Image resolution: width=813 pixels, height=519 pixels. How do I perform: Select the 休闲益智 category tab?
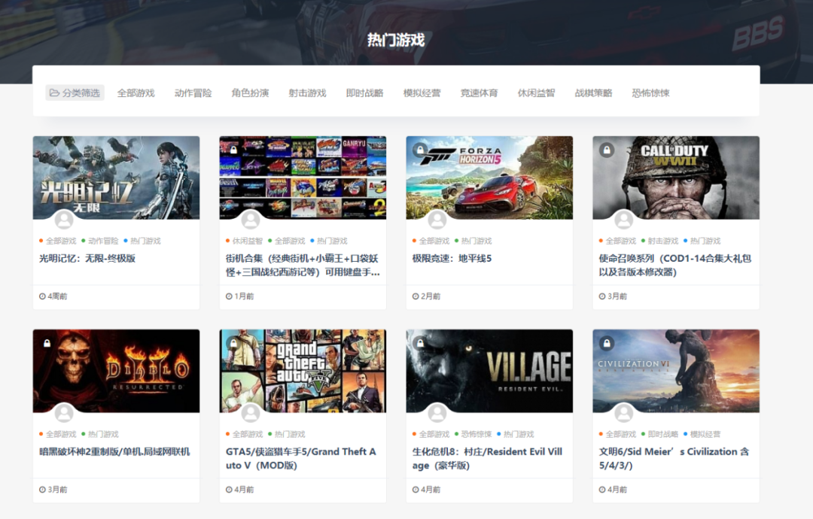536,93
